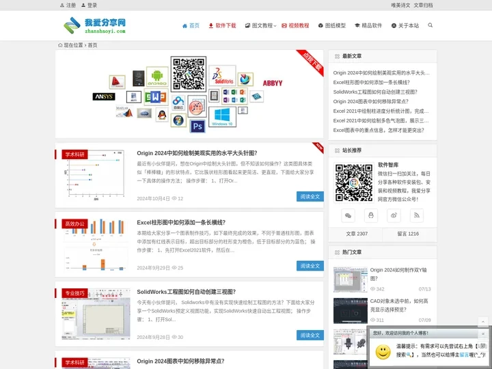The image size is (492, 369).
Task: Open the SolidWorks drawing article thumbnail
Action: click(x=96, y=314)
